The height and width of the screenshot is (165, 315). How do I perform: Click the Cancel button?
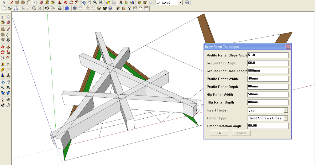[241, 133]
